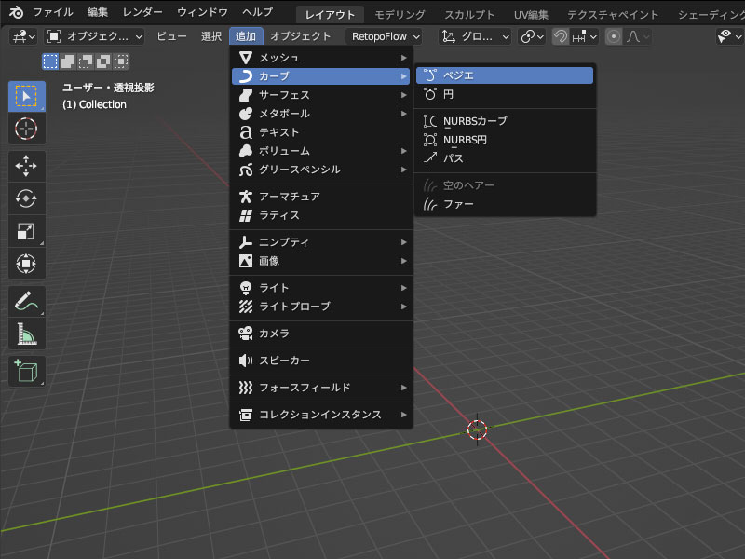Select the extend selection mode icon

(x=68, y=61)
